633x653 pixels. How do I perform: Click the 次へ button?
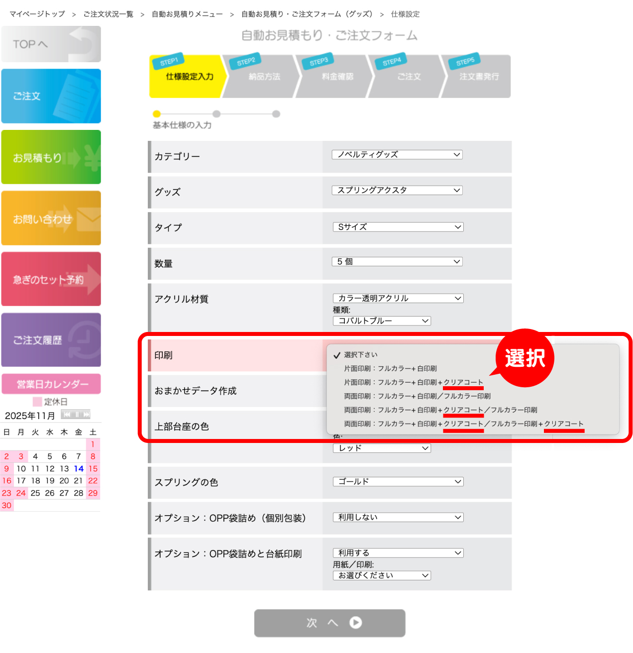pos(329,623)
